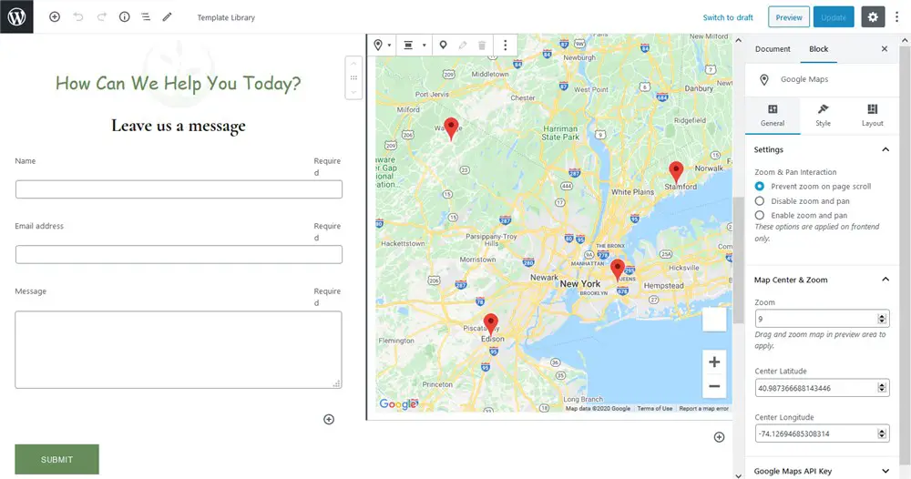Select Prevent zoom on page scroll
Screen dimensions: 911x479
point(760,187)
